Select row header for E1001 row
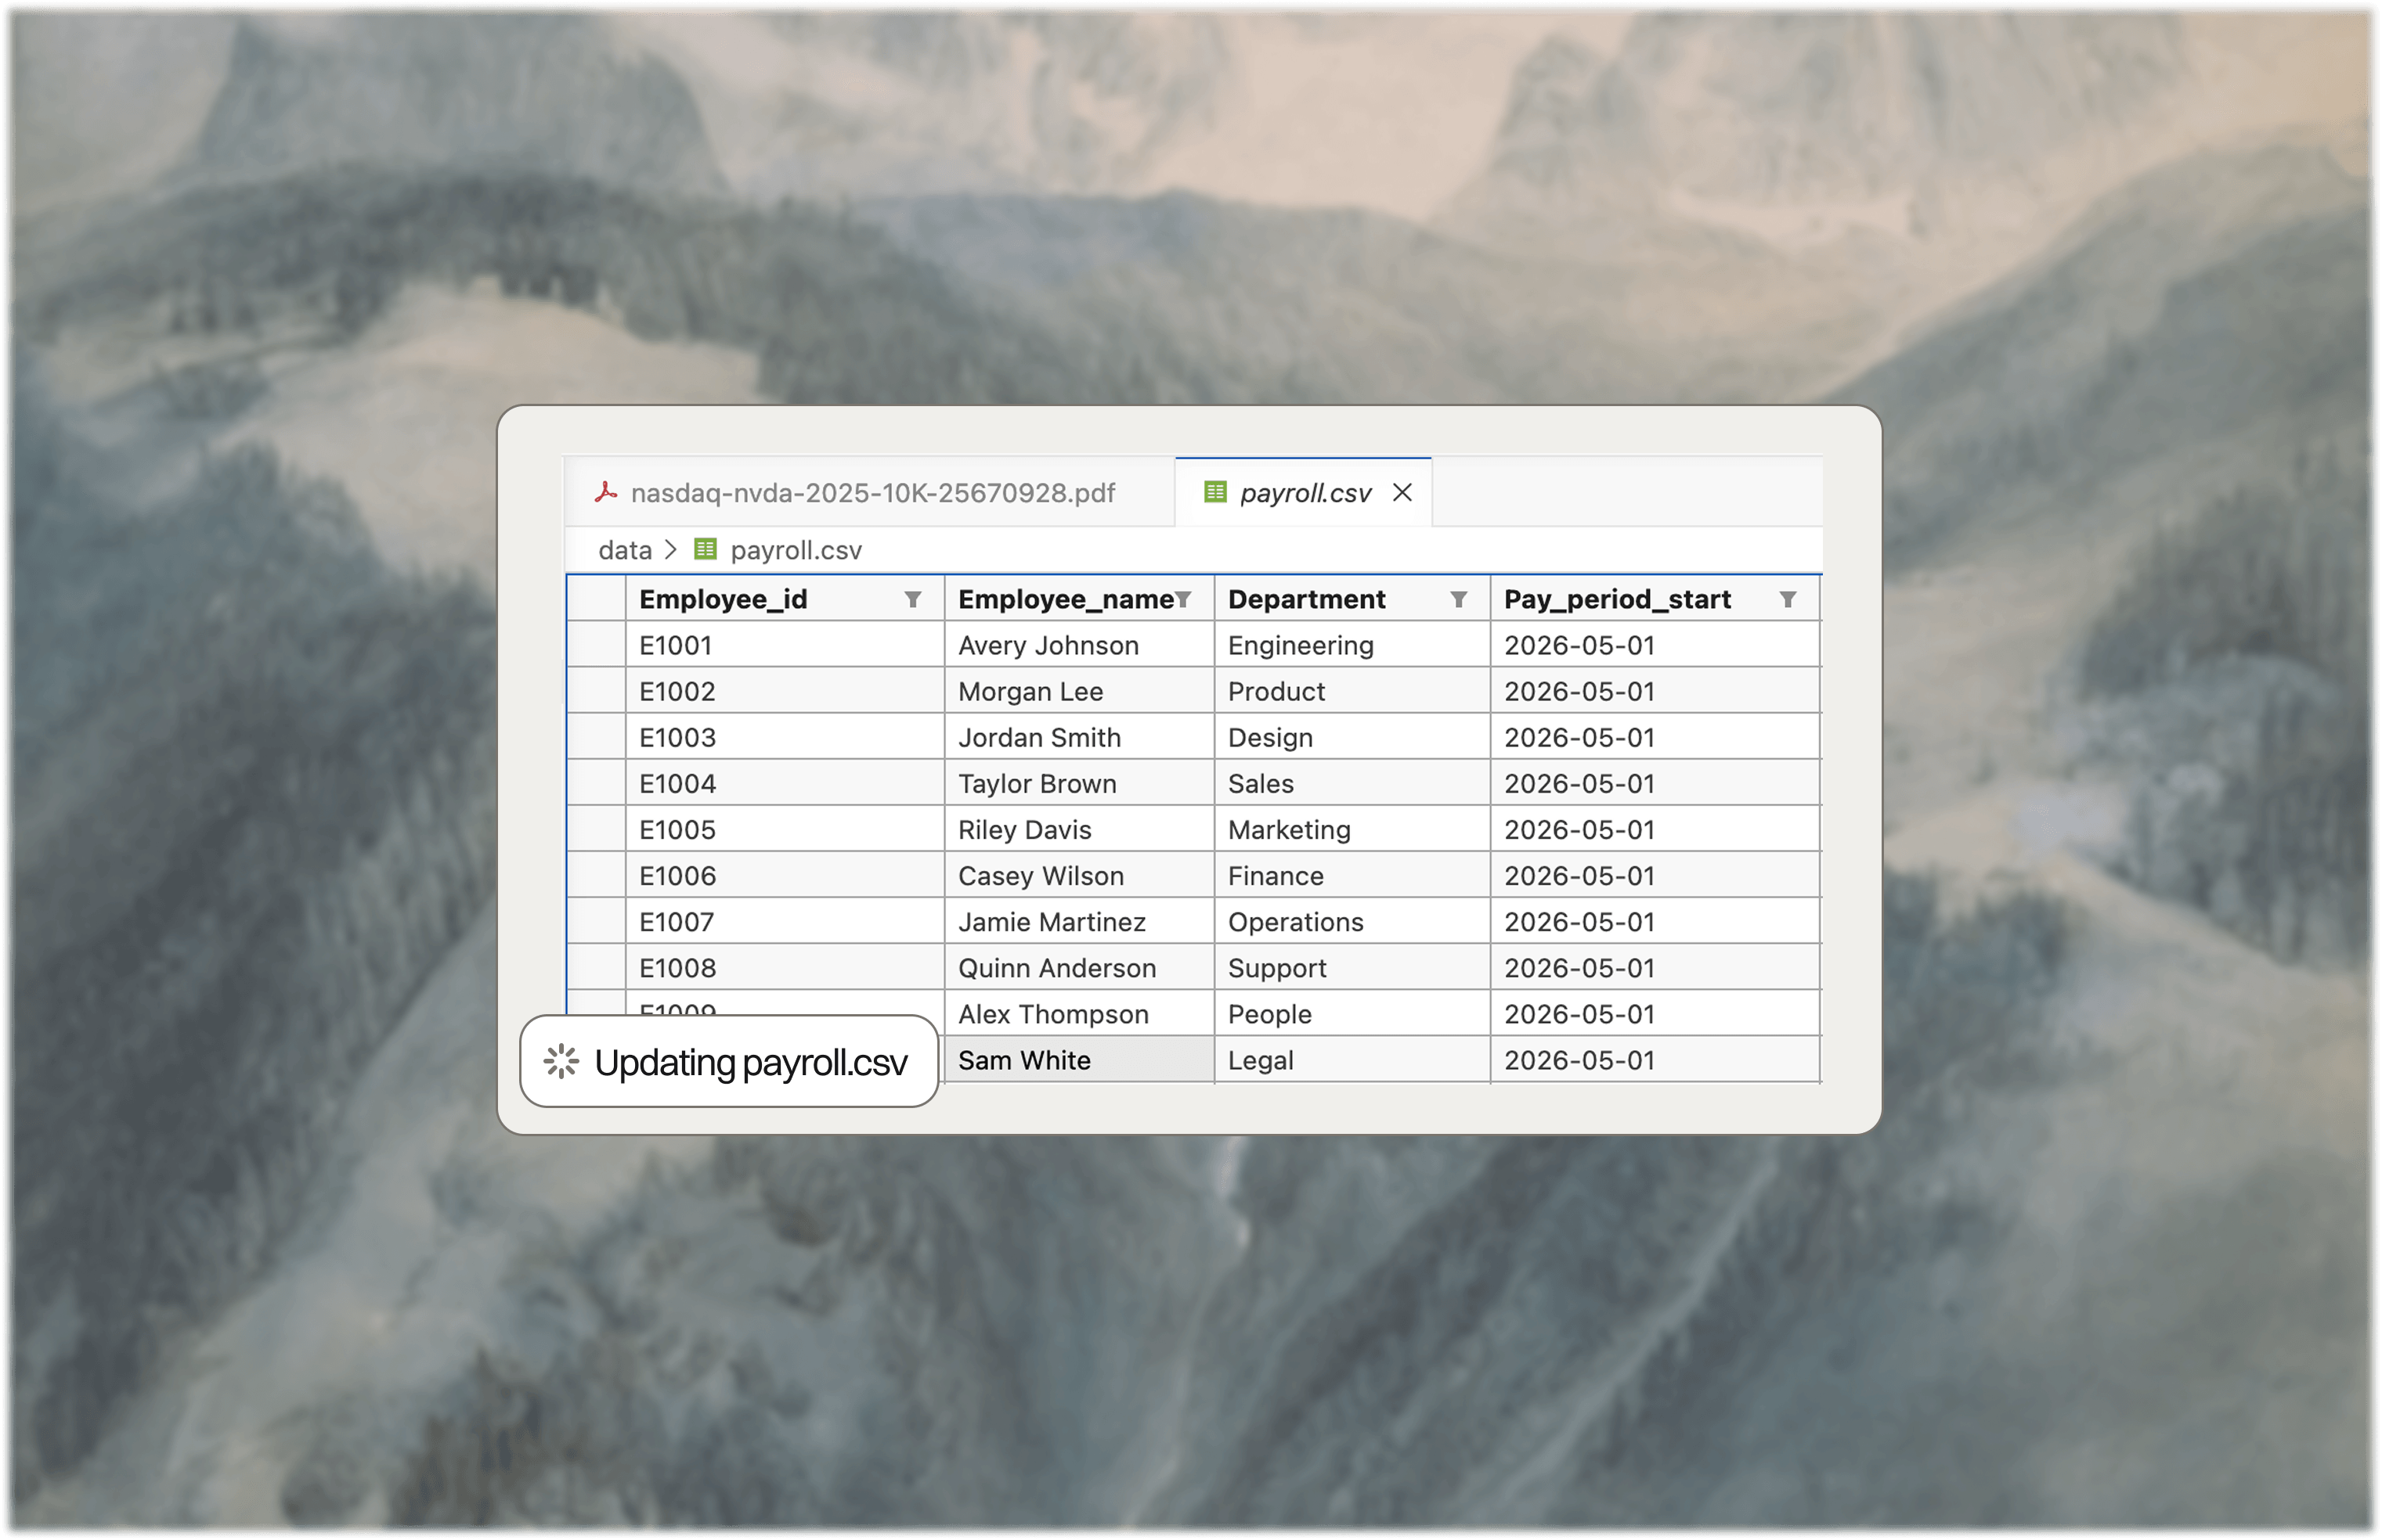 point(596,645)
